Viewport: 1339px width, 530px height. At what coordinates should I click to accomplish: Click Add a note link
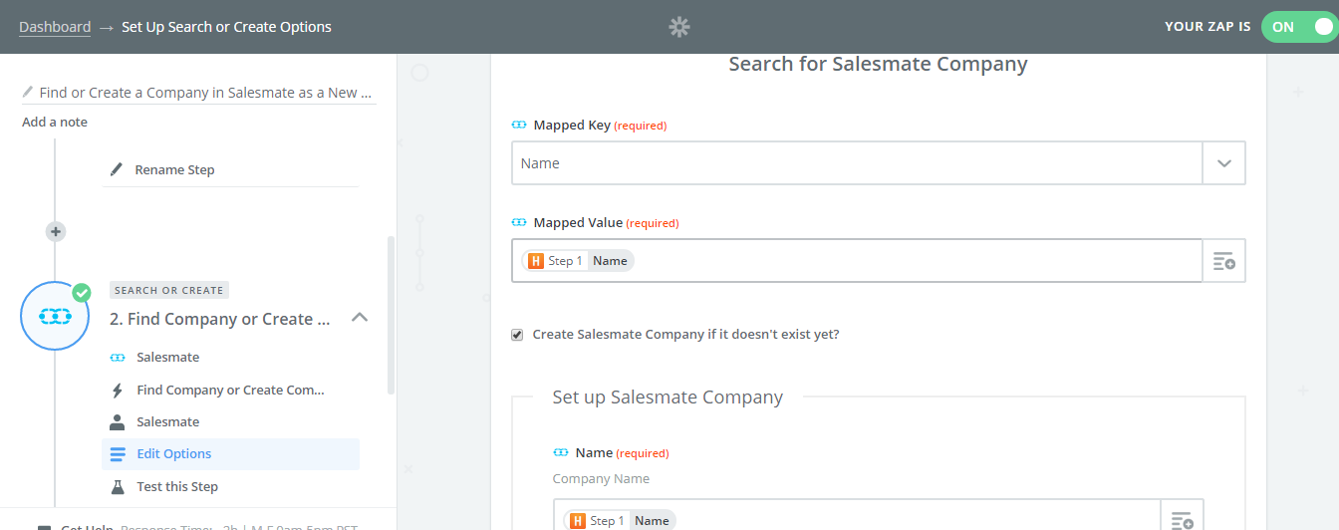point(55,122)
